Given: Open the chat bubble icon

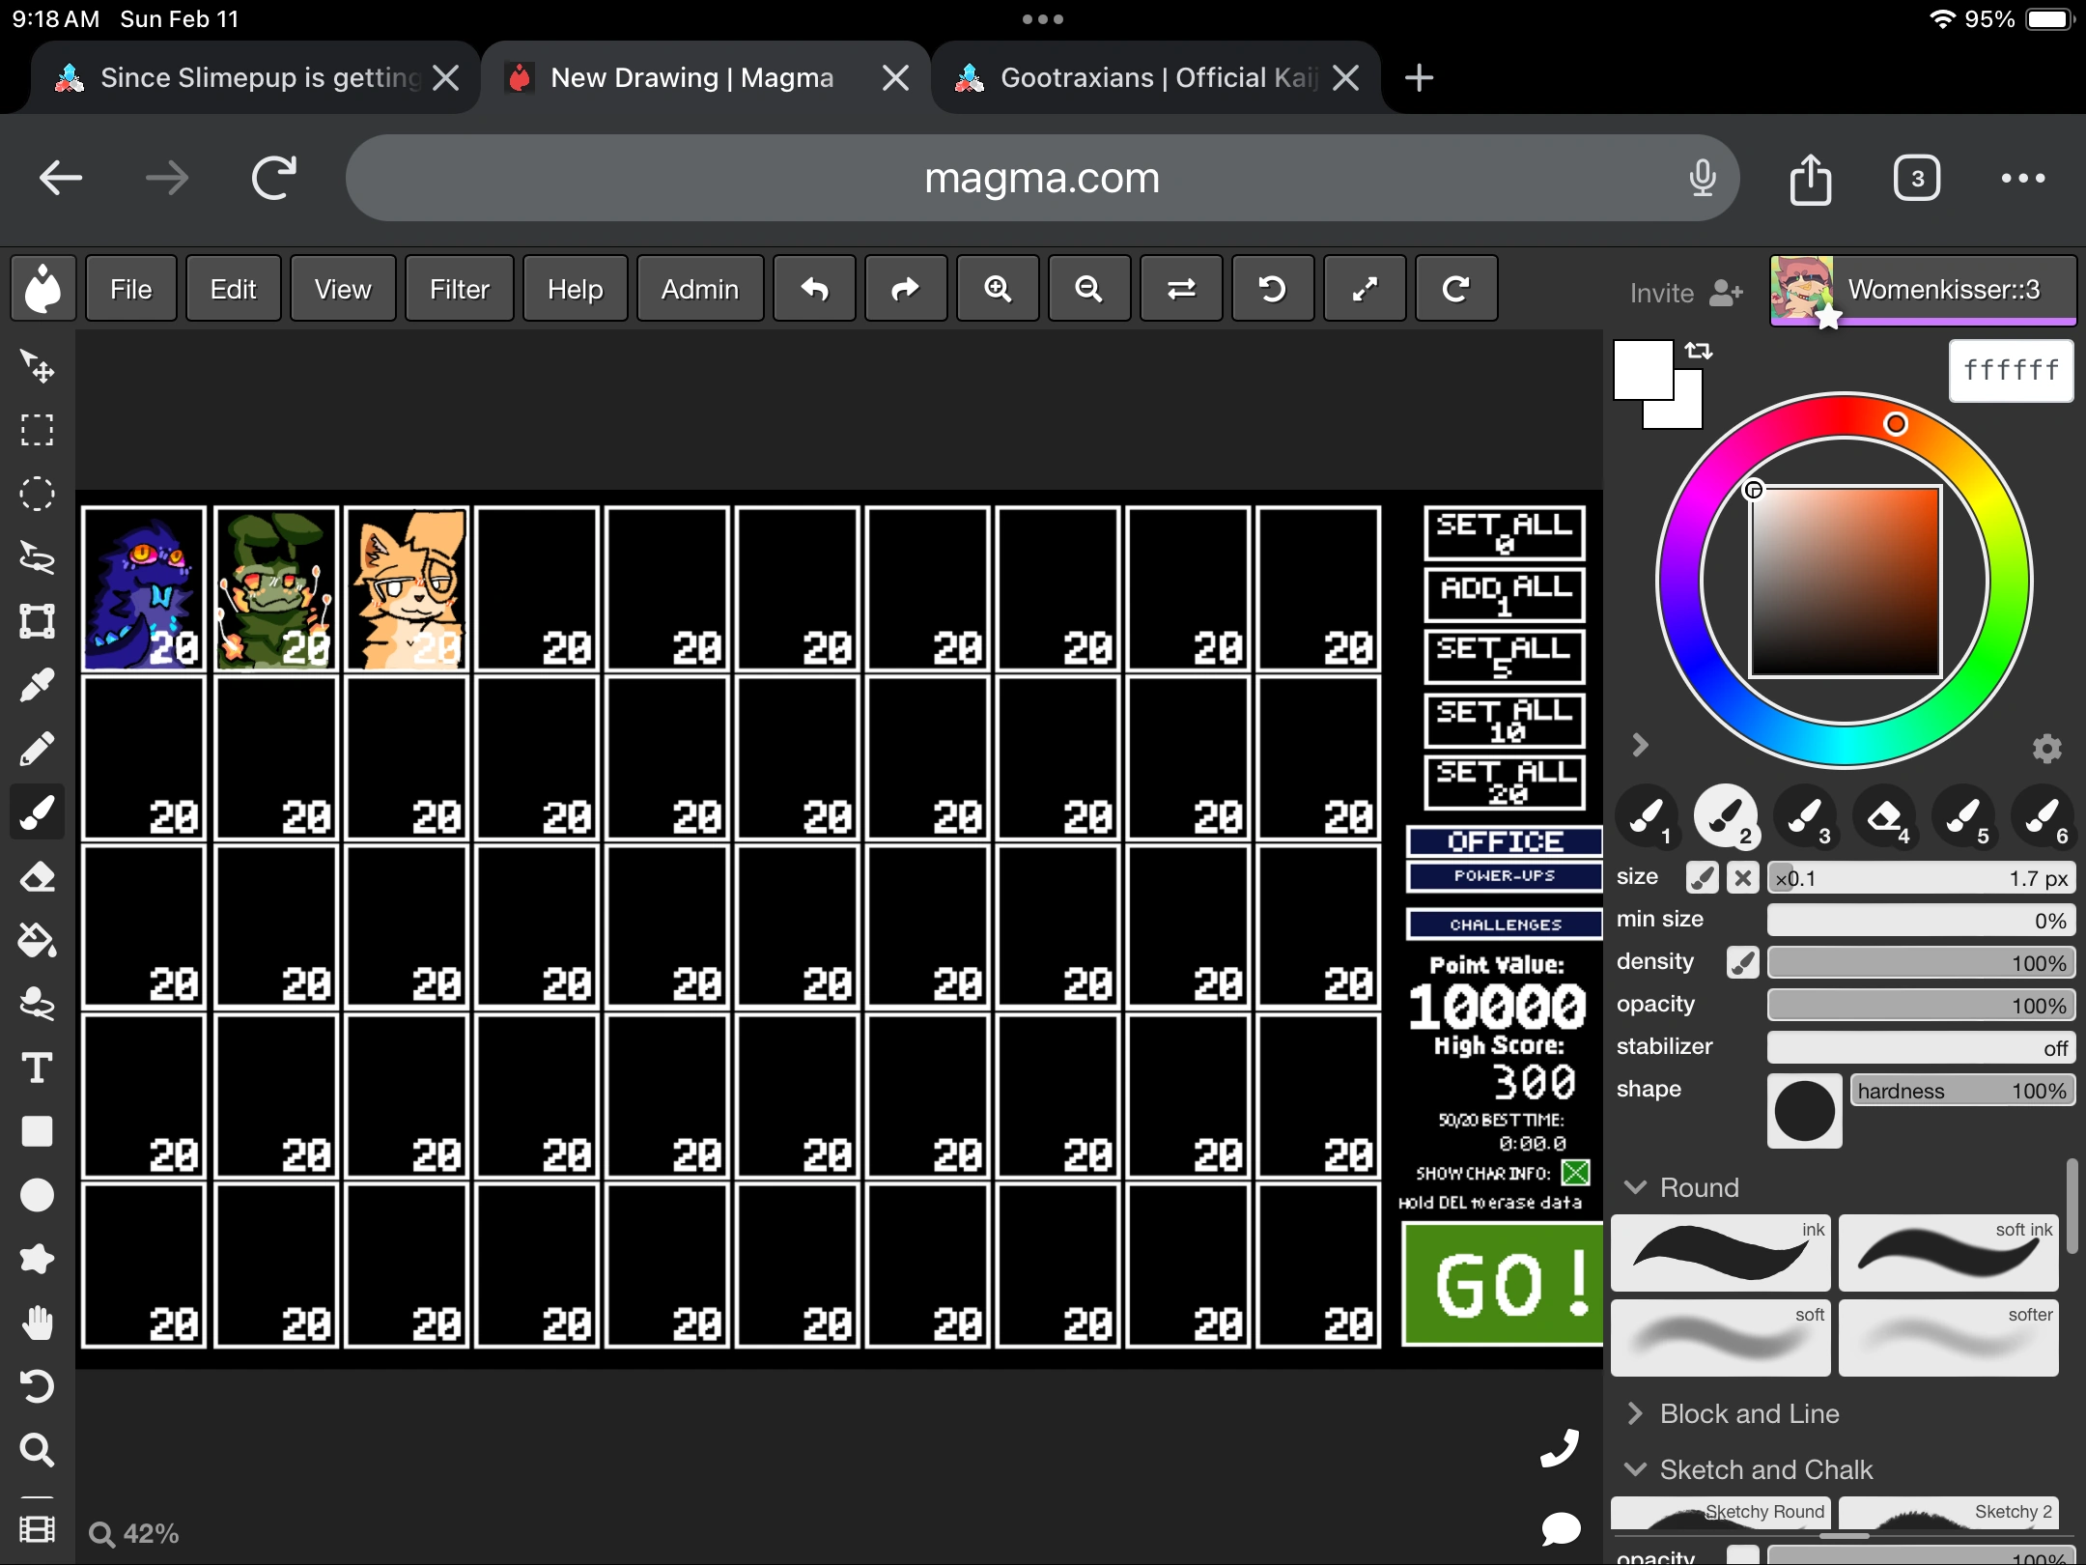Looking at the screenshot, I should [x=1560, y=1527].
